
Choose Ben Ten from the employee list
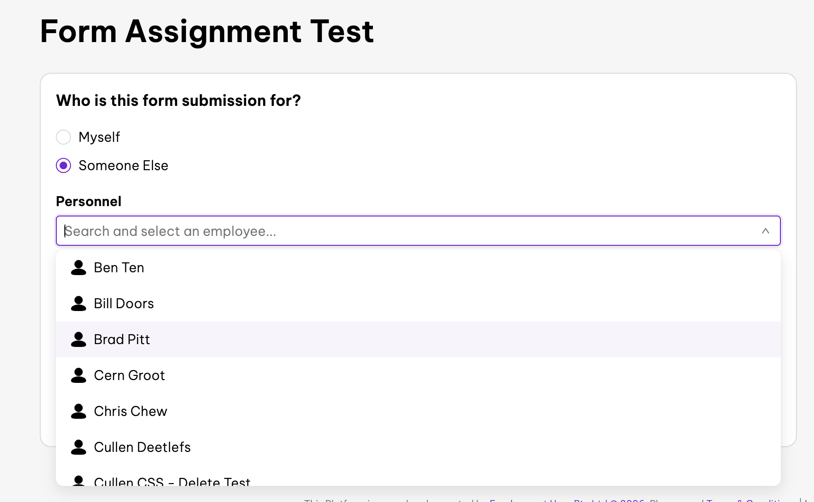pos(119,268)
